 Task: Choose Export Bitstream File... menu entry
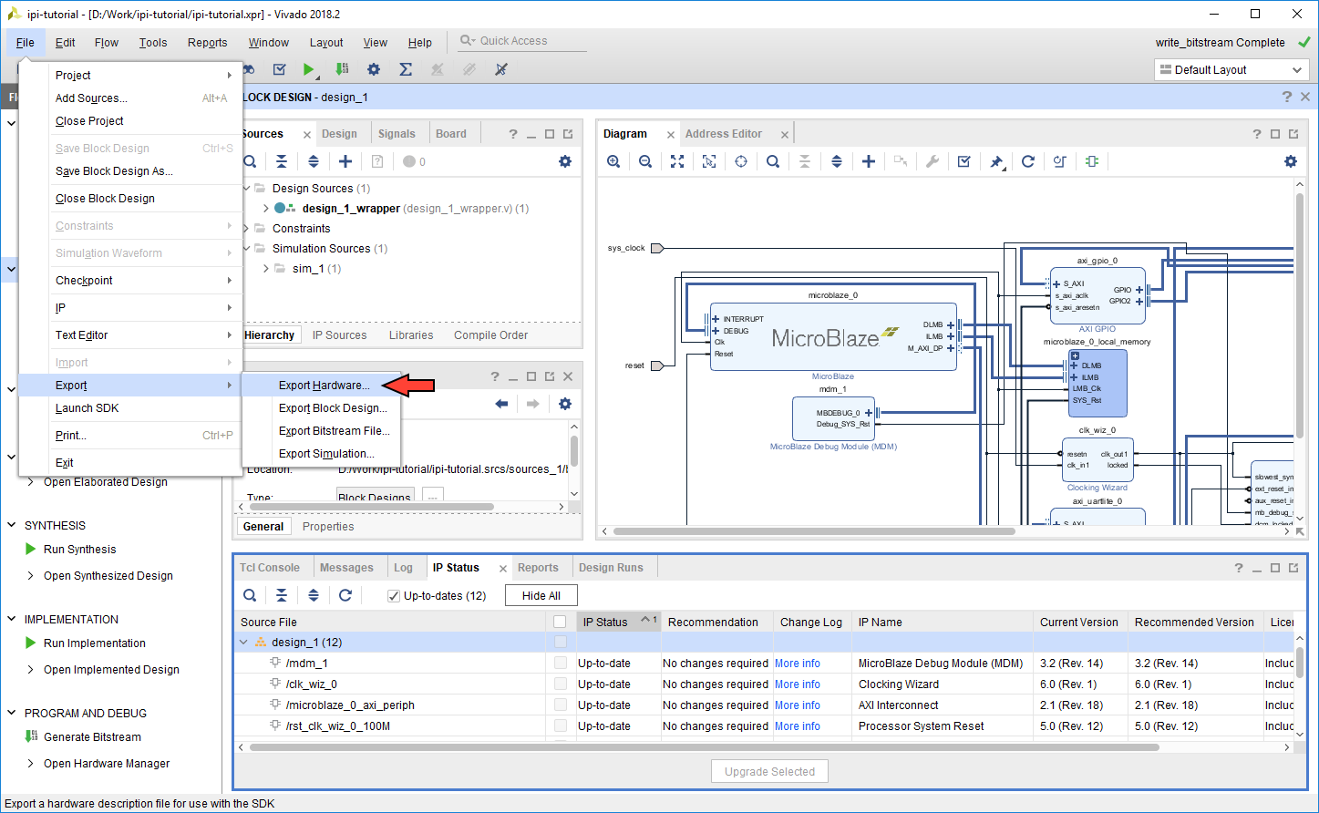pos(335,431)
